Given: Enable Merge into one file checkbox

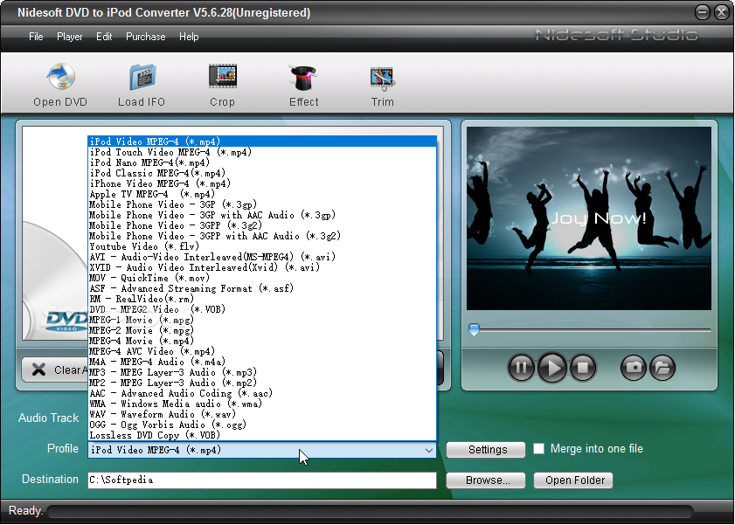Looking at the screenshot, I should point(539,449).
